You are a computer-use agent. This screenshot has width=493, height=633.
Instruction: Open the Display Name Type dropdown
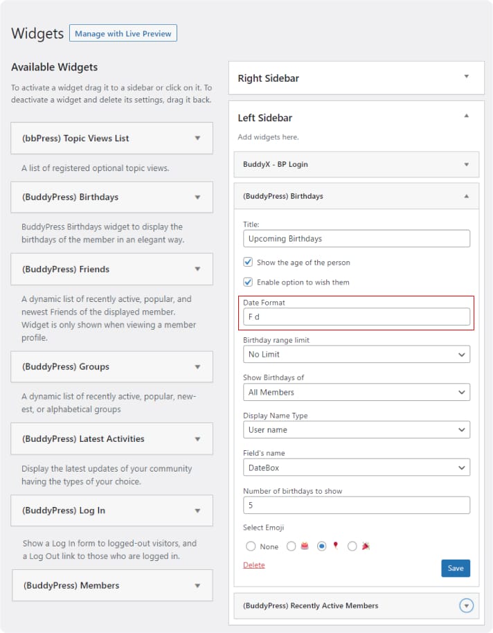click(357, 429)
